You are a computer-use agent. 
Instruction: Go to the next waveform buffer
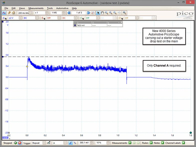tap(88, 13)
